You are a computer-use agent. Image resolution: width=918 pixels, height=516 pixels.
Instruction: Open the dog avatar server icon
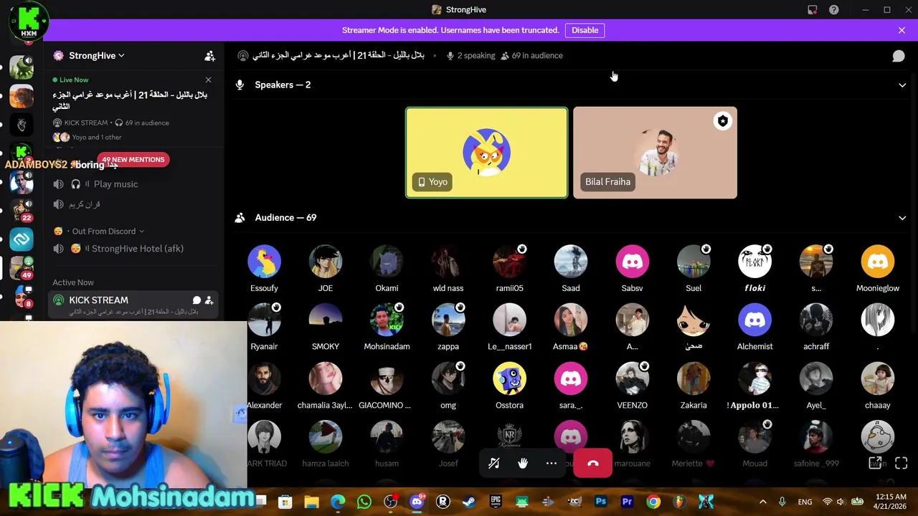[x=22, y=96]
